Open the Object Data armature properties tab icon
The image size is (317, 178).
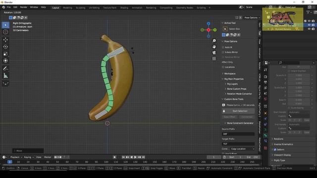[265, 130]
